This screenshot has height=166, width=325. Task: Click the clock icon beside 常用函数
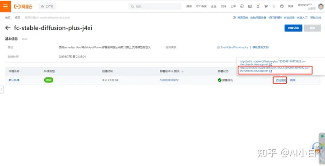point(234,18)
